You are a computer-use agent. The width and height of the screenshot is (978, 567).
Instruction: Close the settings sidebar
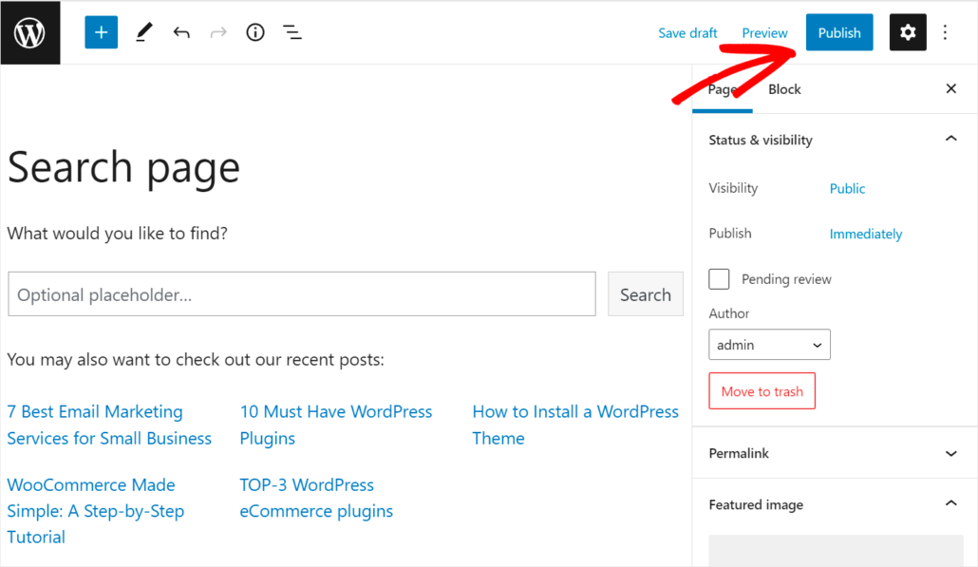(x=950, y=88)
